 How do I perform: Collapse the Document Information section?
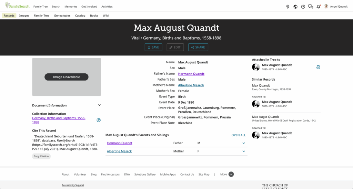coord(99,105)
